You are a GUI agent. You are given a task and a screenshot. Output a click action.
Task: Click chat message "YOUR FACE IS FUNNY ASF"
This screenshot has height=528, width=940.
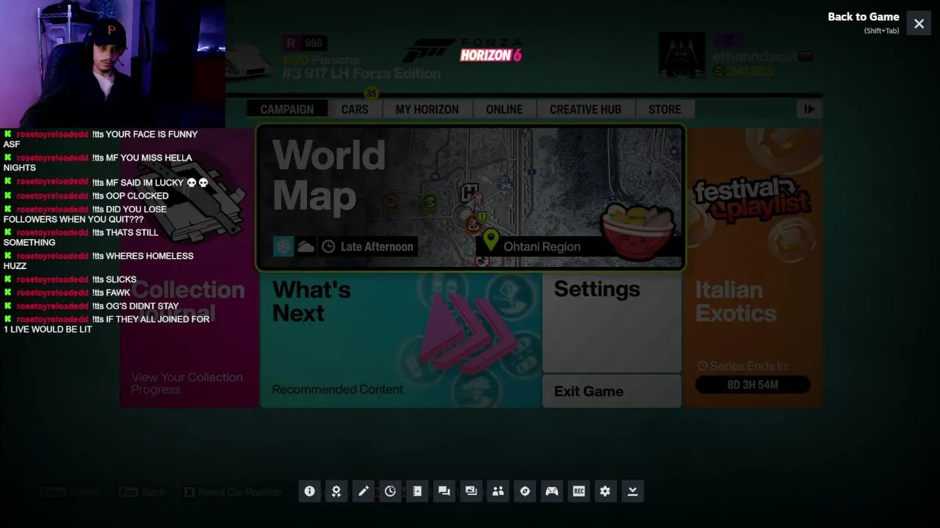click(x=101, y=139)
